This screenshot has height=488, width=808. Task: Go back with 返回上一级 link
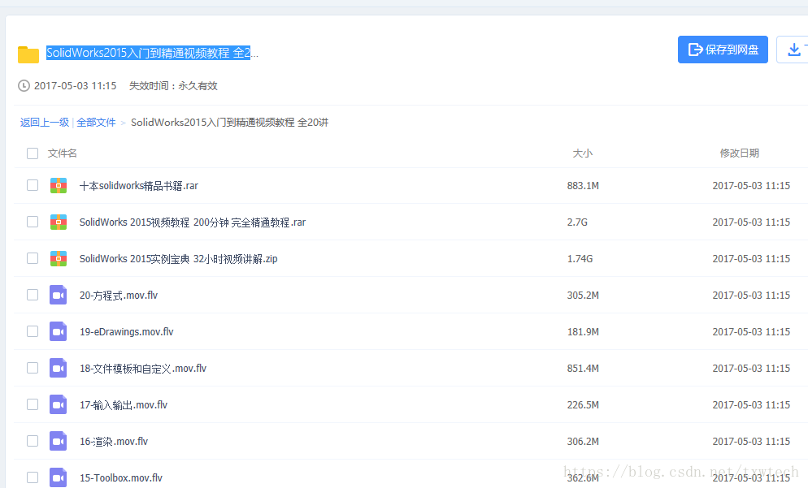click(x=45, y=123)
